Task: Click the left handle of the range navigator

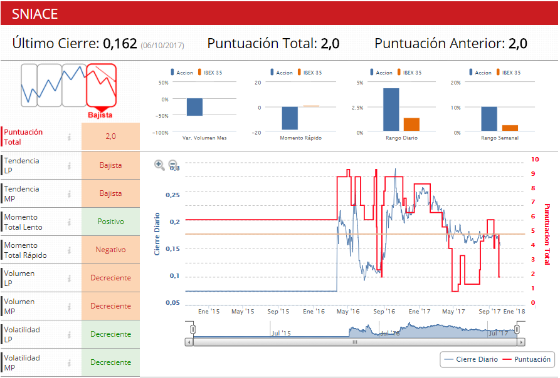Action: (193, 330)
